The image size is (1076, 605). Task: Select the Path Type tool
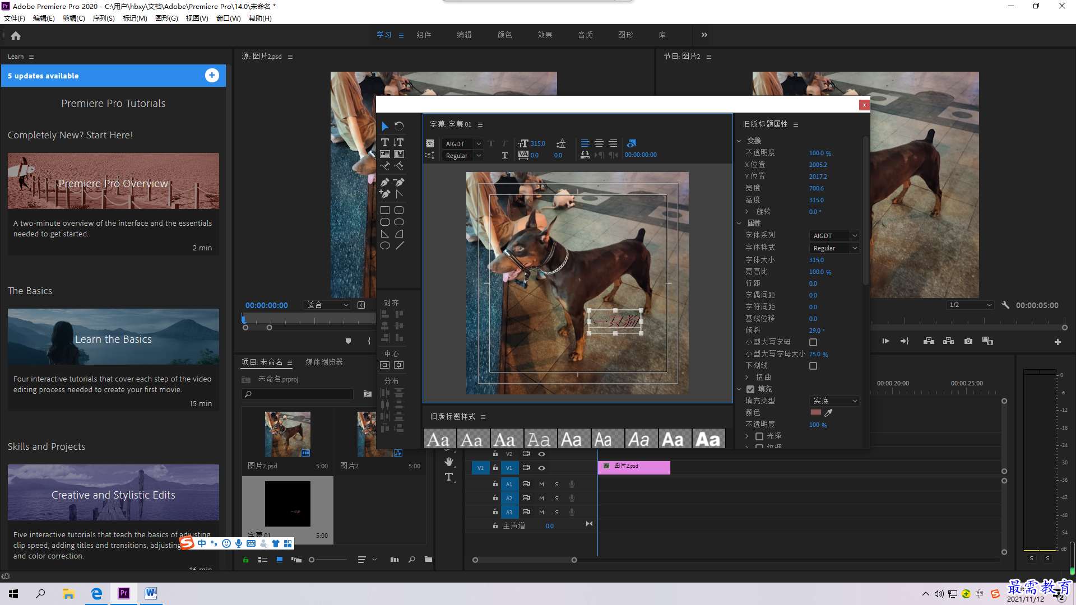385,166
